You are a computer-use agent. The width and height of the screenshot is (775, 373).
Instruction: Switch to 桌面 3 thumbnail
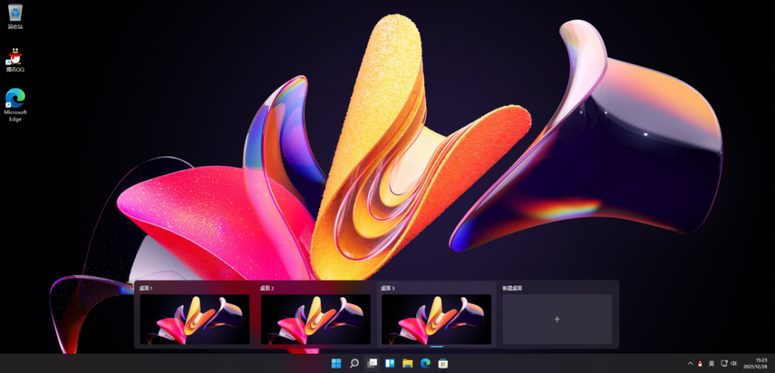(x=436, y=319)
